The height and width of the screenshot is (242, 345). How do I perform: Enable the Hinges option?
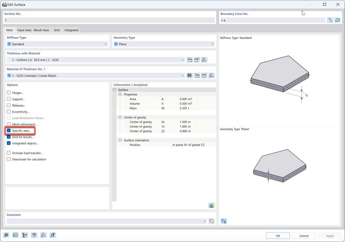9,93
